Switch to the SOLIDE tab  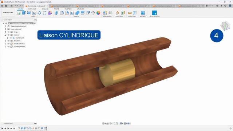point(20,9)
